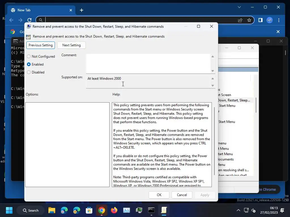This screenshot has width=290, height=217.
Task: Click Supported on scroll down arrow
Action: 213,85
